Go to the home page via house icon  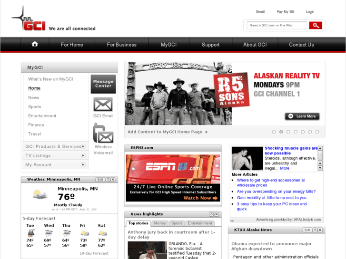[35, 44]
